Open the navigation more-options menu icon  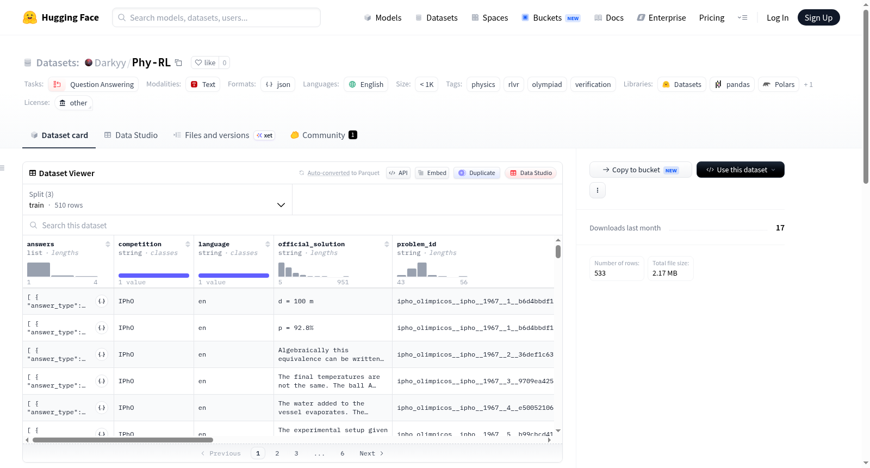point(742,17)
